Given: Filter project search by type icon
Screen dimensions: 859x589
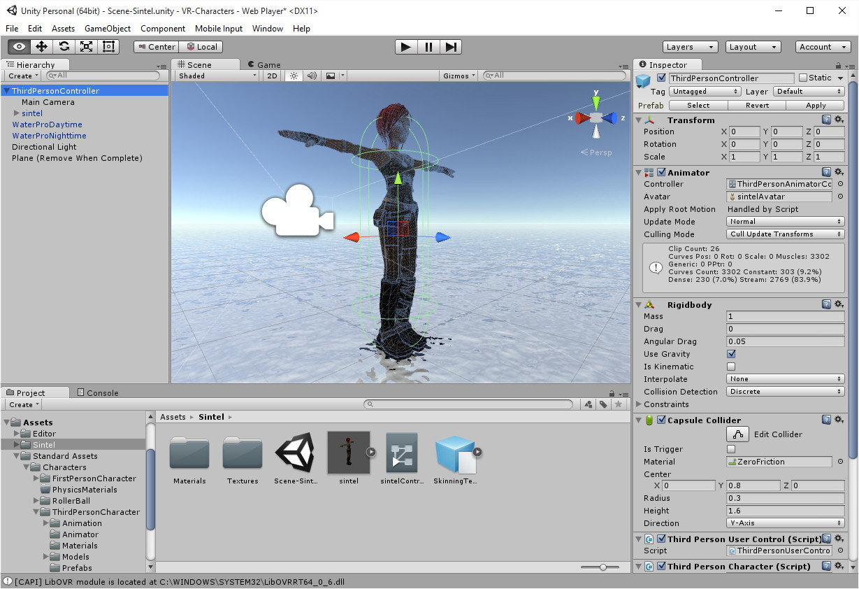Looking at the screenshot, I should [589, 404].
